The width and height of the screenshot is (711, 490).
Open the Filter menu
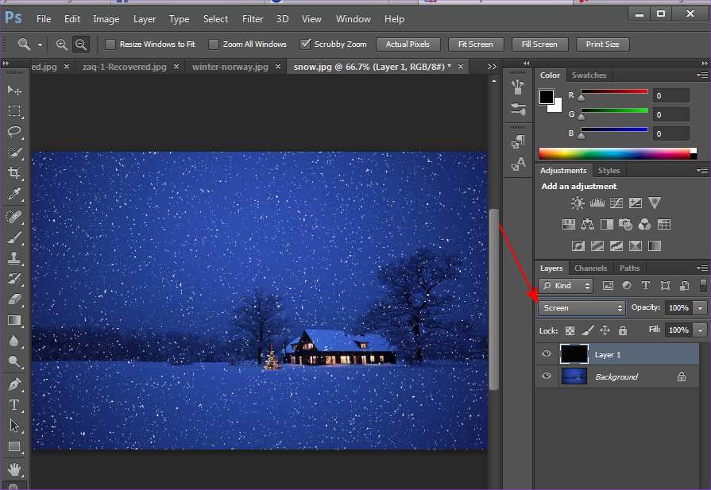coord(253,19)
